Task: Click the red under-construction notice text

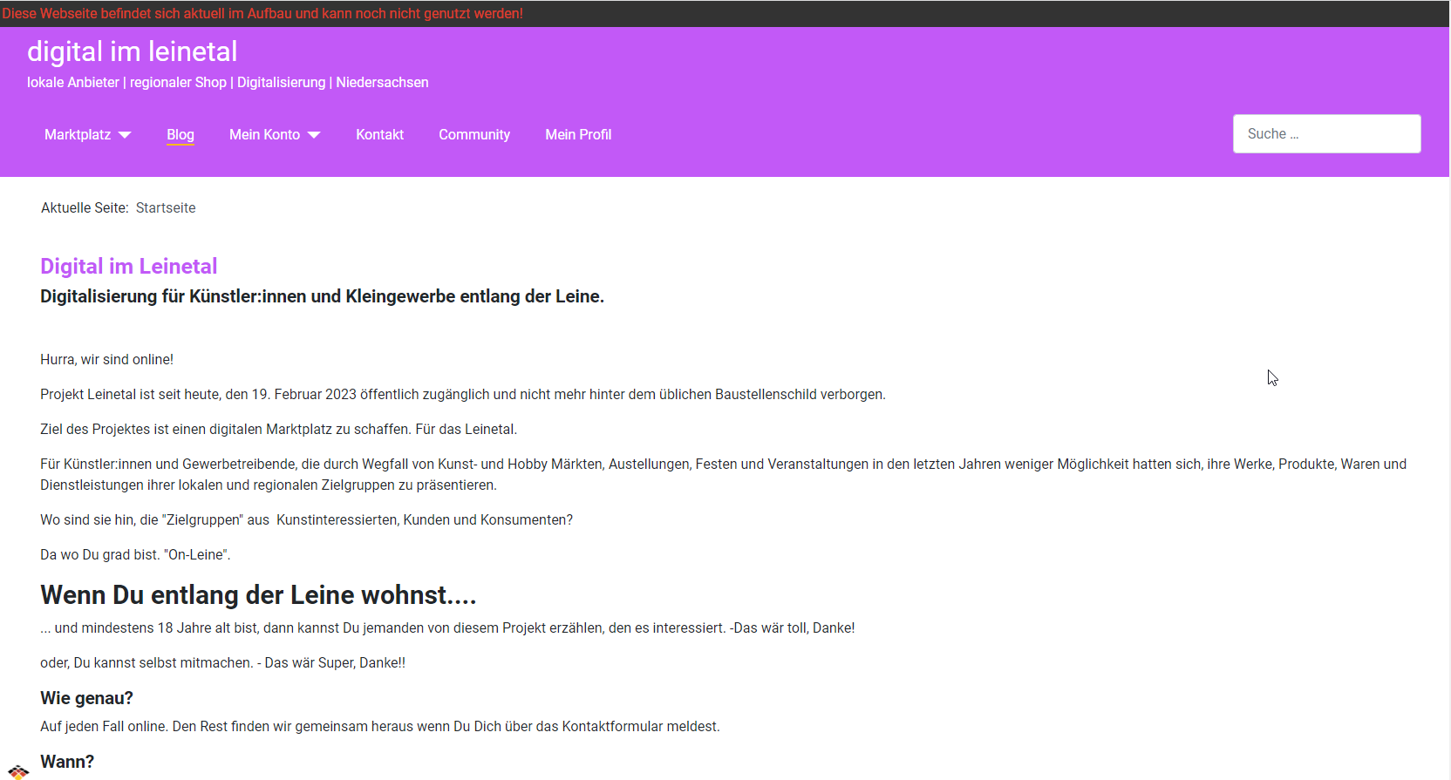Action: (x=262, y=14)
